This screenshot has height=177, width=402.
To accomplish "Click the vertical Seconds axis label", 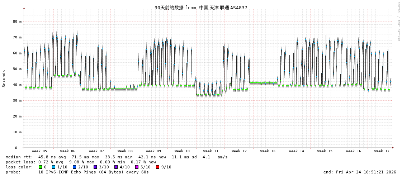I will (4, 78).
